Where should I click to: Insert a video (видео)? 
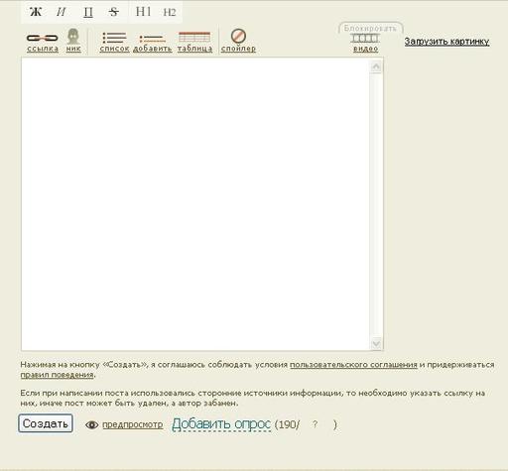365,44
